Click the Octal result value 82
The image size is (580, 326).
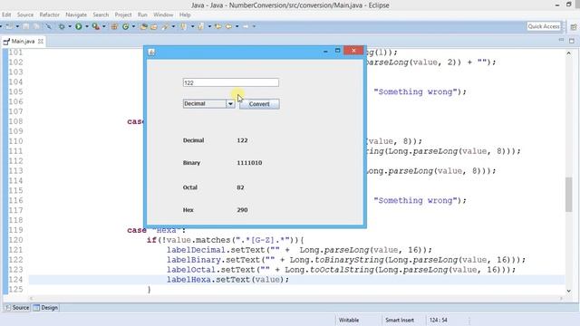240,187
